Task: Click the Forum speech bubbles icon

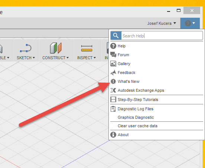Action: pos(113,55)
